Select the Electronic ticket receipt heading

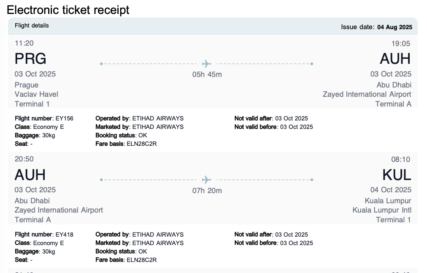tap(68, 10)
